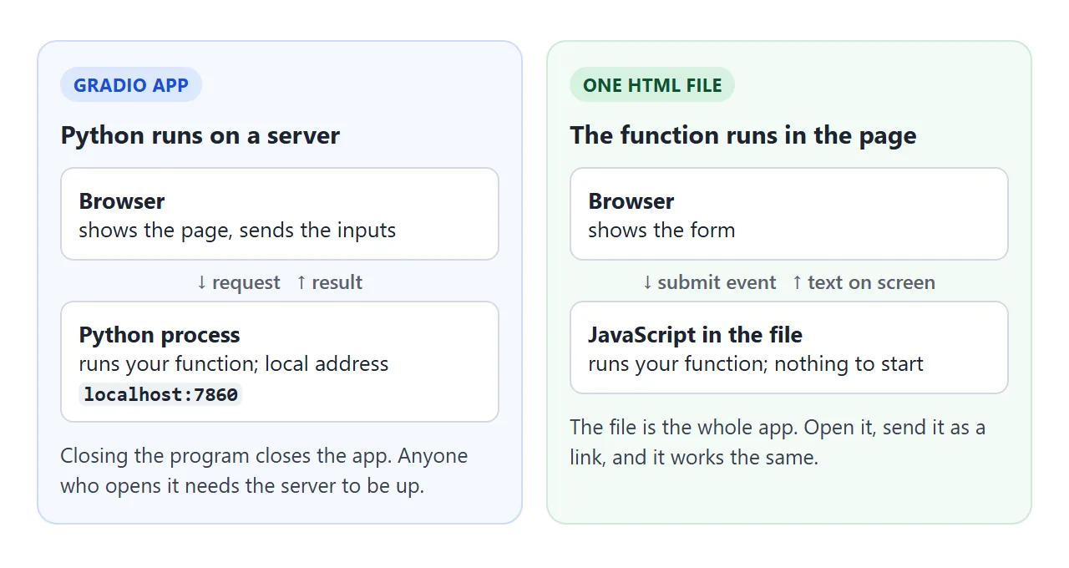Click the ONE HTML FILE badge
The width and height of the screenshot is (1069, 568).
pyautogui.click(x=652, y=85)
